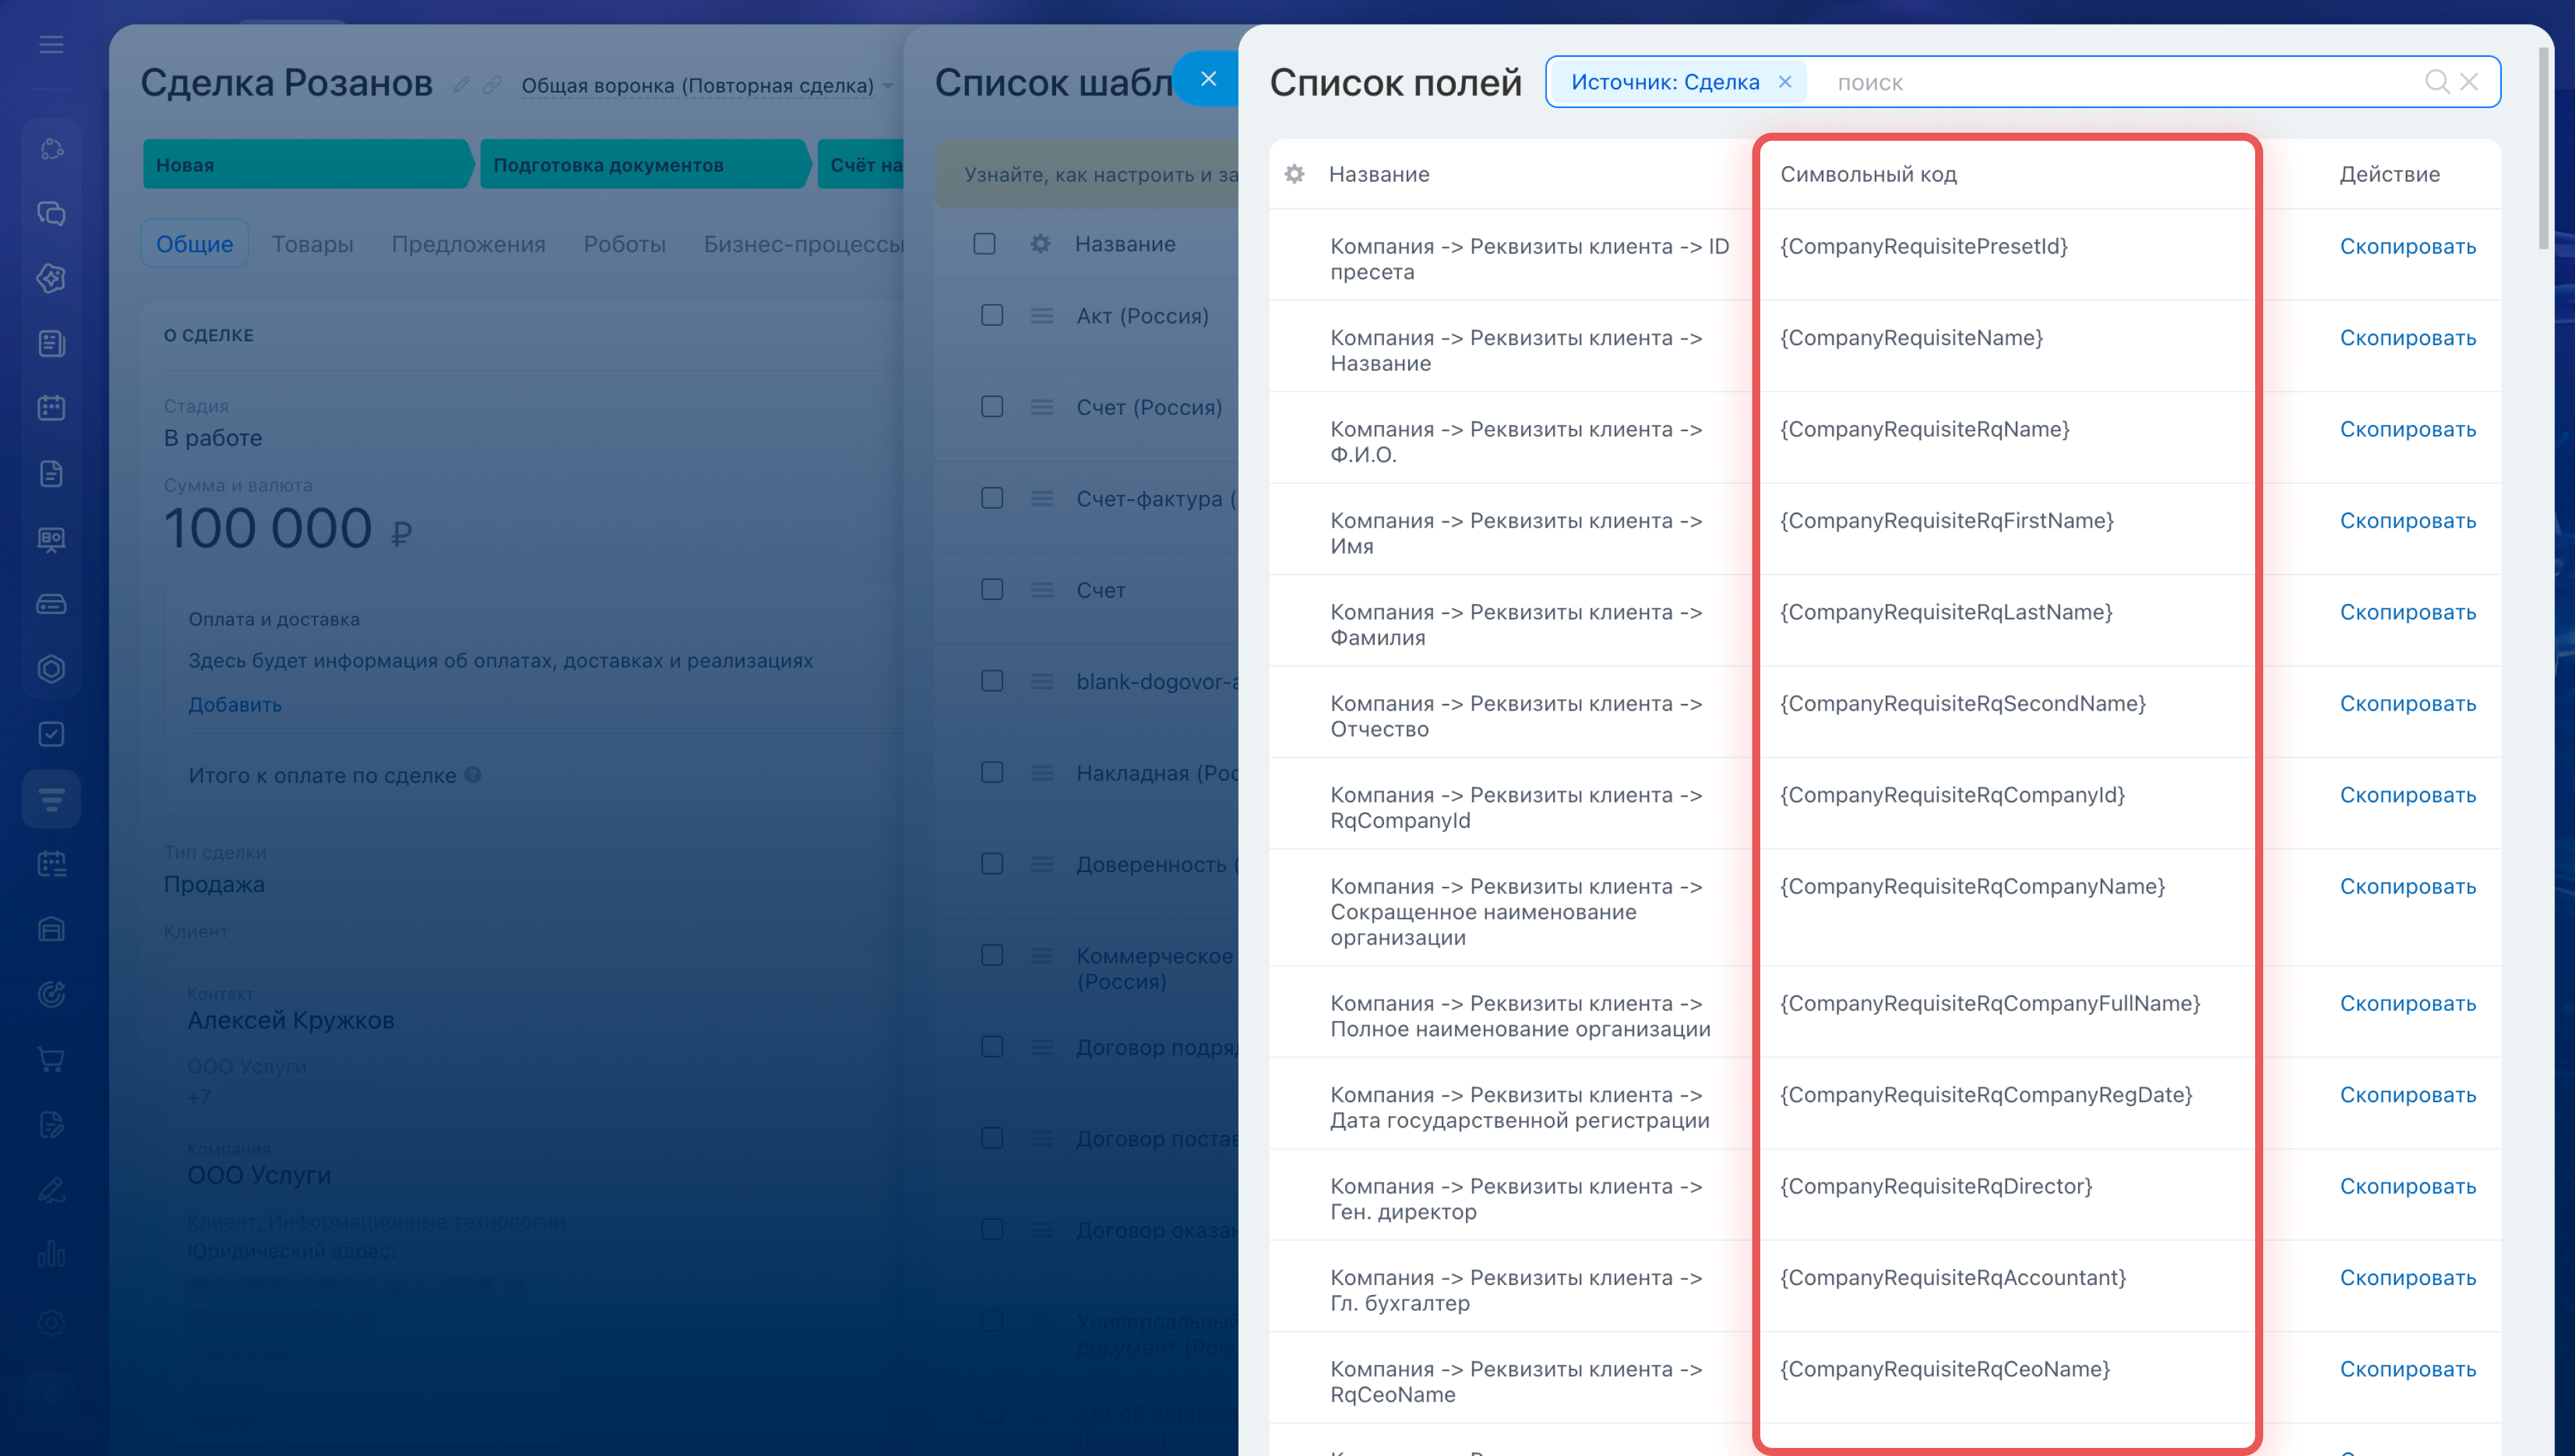Open the contact Алексей Кружков

point(291,1021)
